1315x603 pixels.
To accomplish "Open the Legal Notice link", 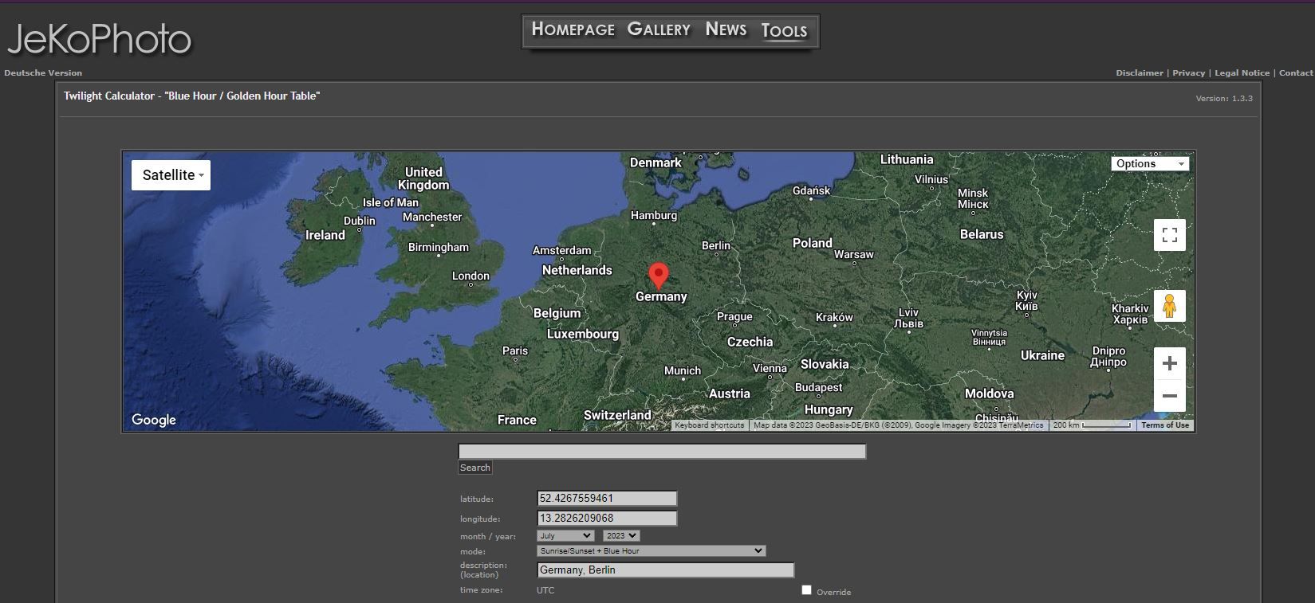I will coord(1242,72).
